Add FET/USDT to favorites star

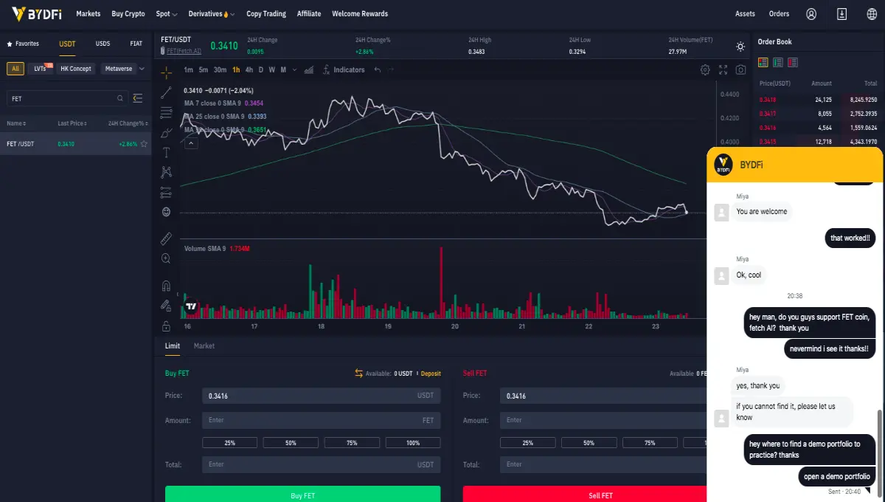pyautogui.click(x=144, y=144)
